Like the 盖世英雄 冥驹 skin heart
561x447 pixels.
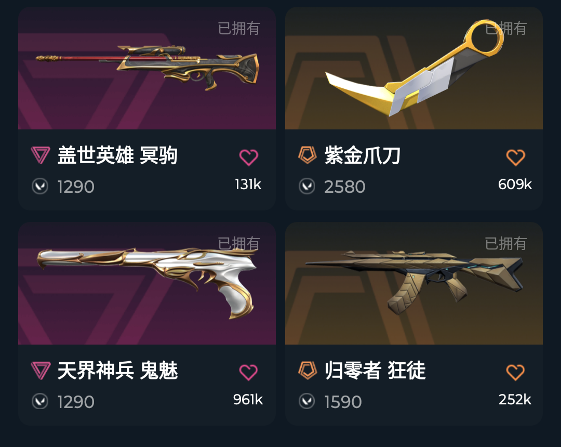(x=248, y=157)
